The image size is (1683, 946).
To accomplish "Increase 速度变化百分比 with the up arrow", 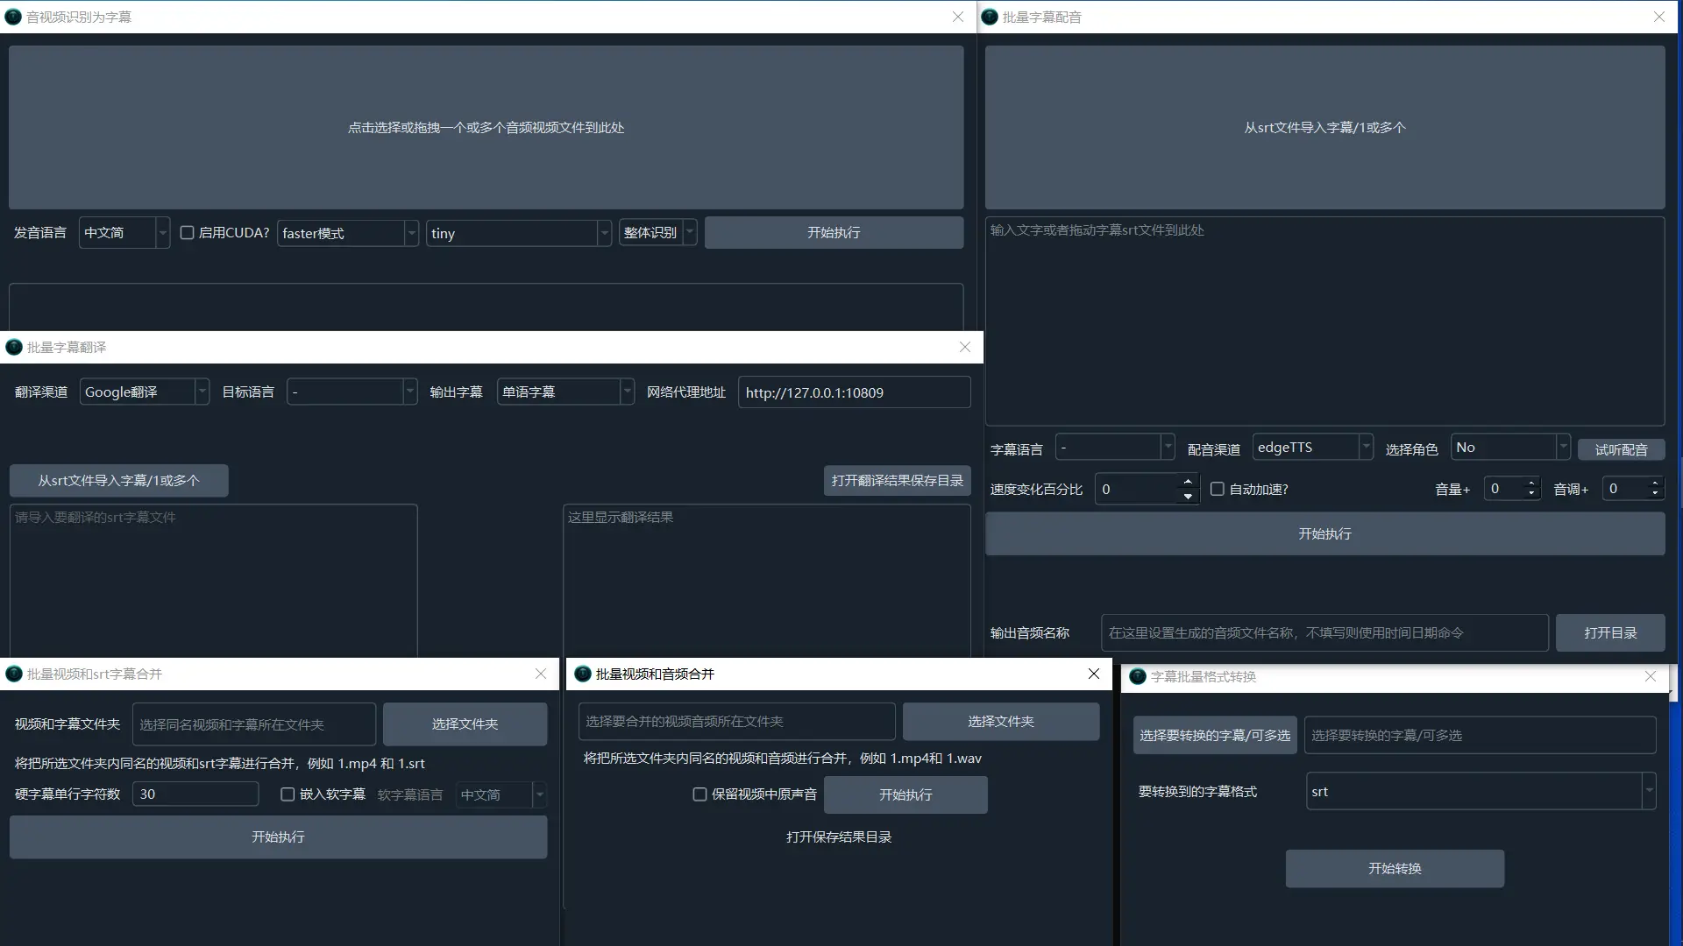I will coord(1188,482).
